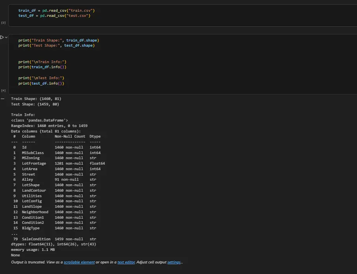
Task: Select the Id column row
Action: tap(57, 147)
